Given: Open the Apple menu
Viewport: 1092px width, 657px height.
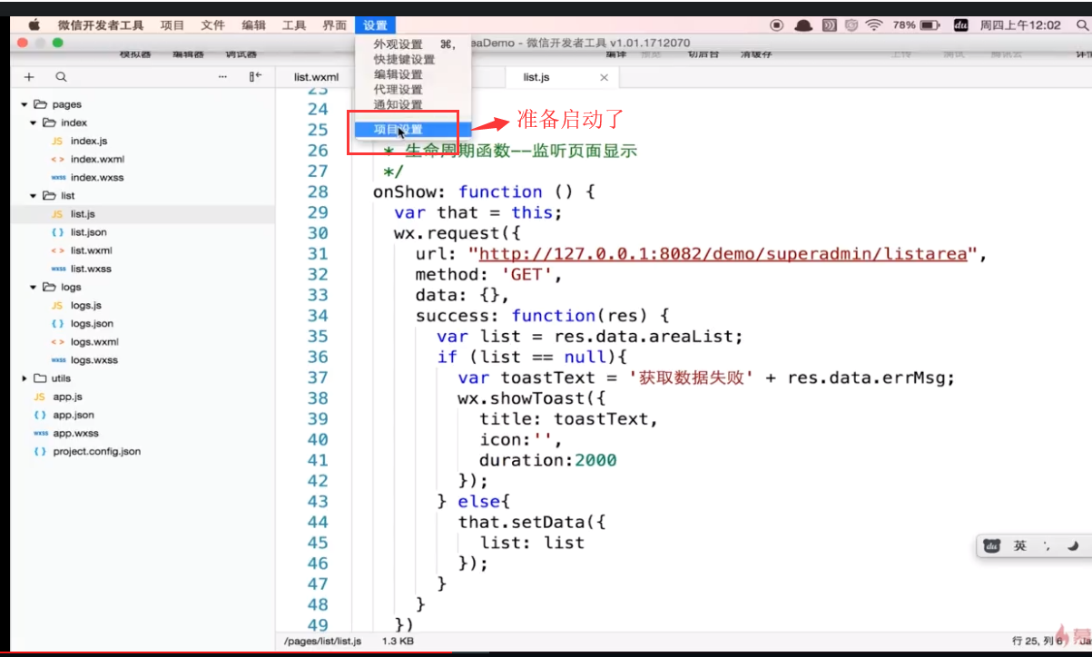Looking at the screenshot, I should (x=34, y=25).
